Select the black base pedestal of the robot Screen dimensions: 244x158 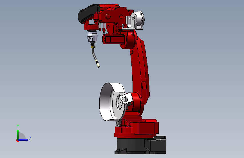141,145
